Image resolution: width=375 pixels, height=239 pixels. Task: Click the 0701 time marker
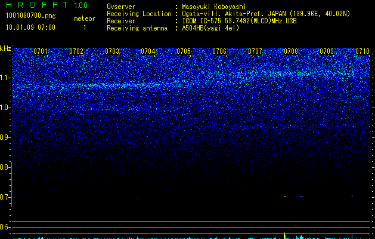[x=41, y=51]
